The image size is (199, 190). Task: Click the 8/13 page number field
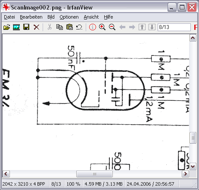point(174,27)
